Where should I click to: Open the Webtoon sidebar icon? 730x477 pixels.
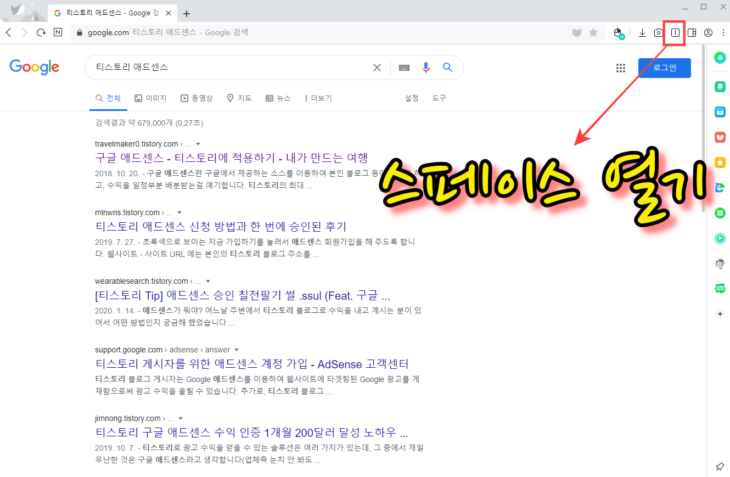coord(720,289)
